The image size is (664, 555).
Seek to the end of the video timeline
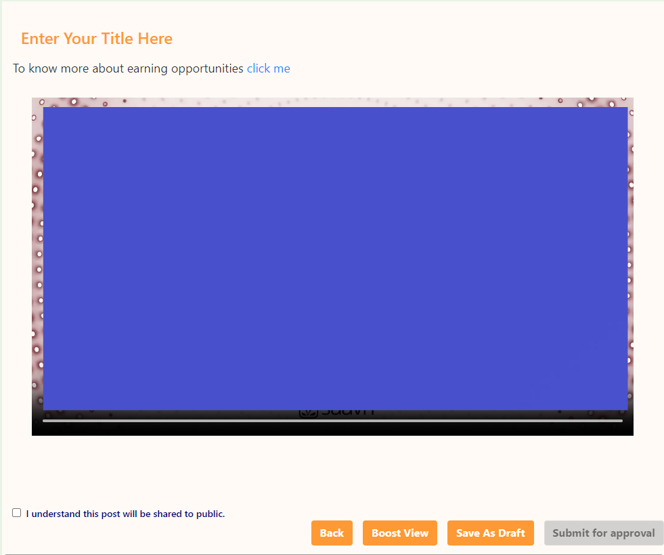pyautogui.click(x=621, y=421)
